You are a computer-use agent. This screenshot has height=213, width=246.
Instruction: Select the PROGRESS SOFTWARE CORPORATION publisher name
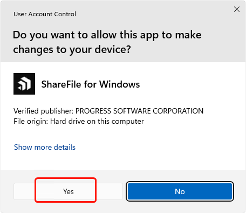(139, 111)
